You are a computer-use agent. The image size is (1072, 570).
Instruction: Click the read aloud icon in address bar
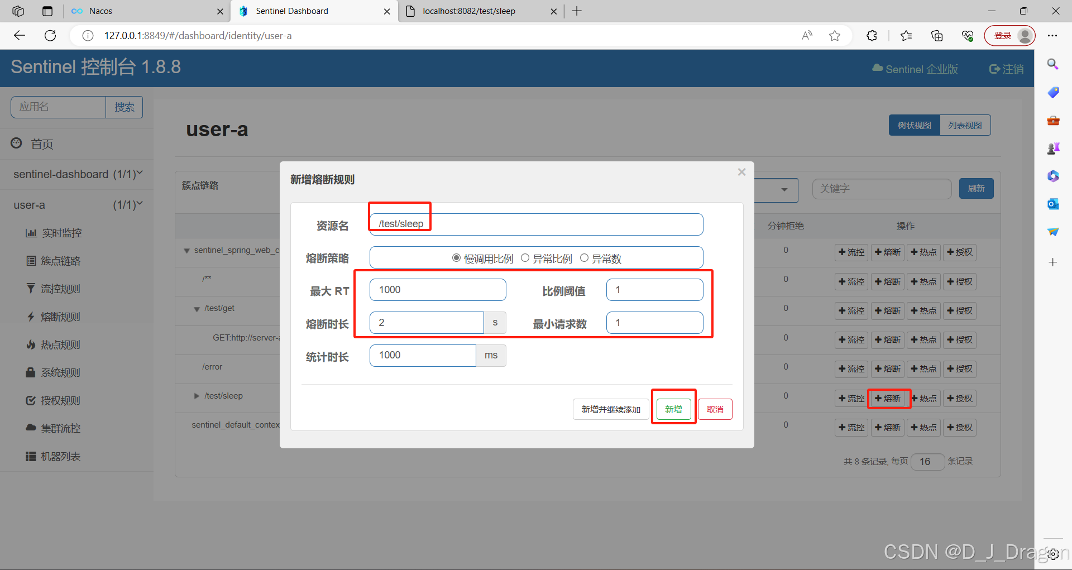click(x=807, y=36)
